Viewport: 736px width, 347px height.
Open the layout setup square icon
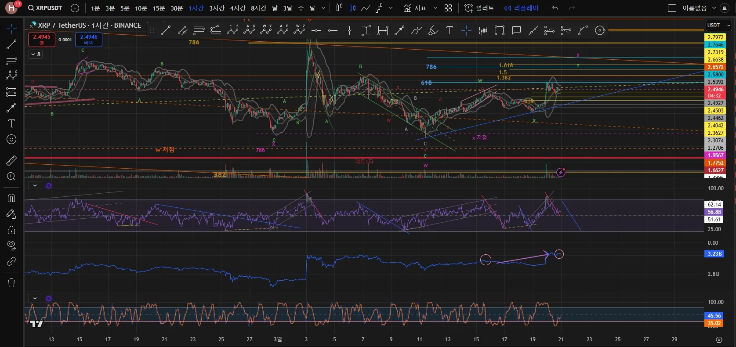672,8
